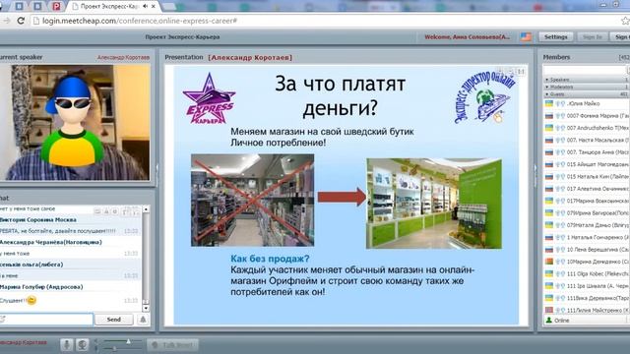Open the emoticon picker in chat input
630x354 pixels.
pos(2,320)
